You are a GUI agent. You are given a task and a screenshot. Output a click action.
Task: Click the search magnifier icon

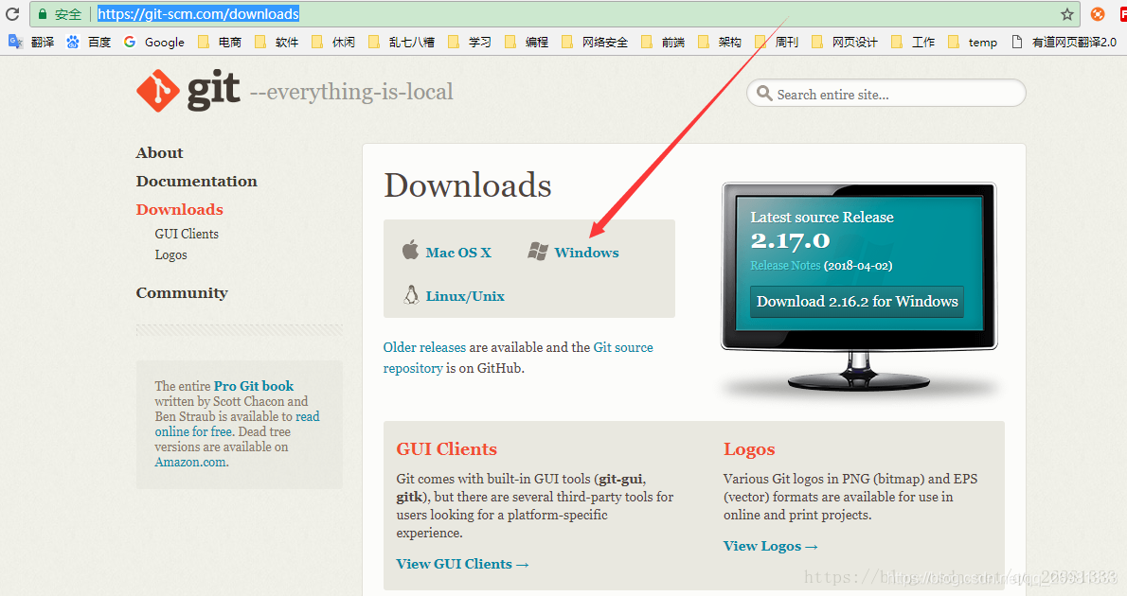point(764,94)
